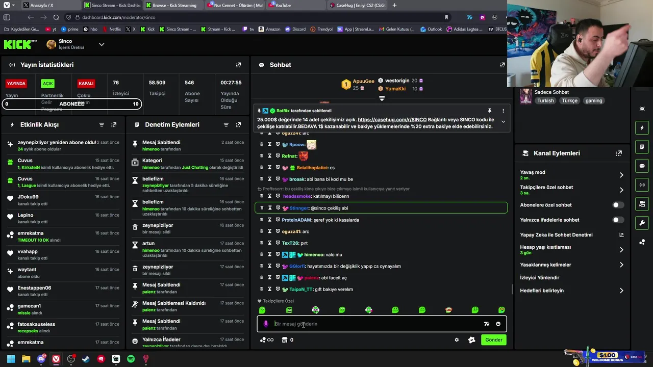This screenshot has width=653, height=367.
Task: Open the Windows Start menu
Action: (x=11, y=359)
